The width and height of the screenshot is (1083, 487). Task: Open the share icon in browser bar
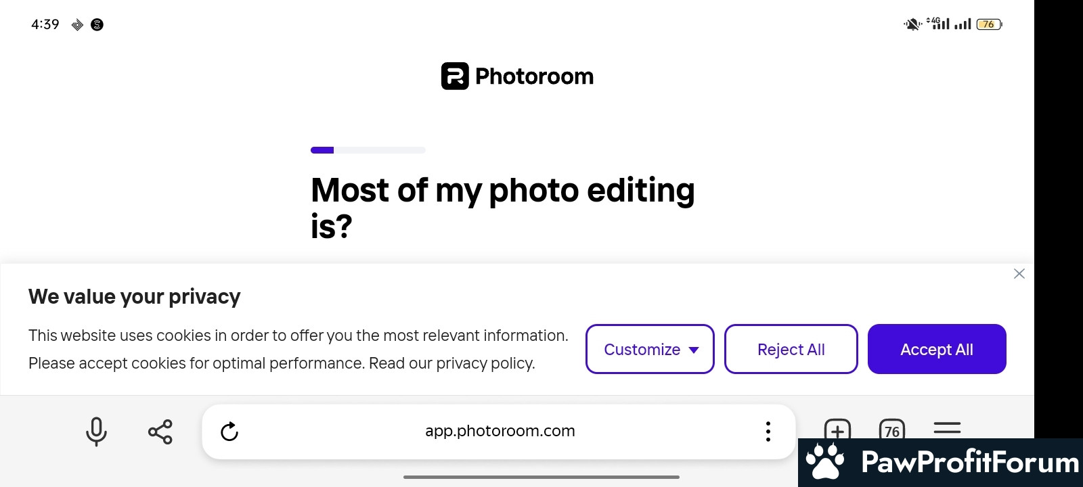click(x=160, y=432)
